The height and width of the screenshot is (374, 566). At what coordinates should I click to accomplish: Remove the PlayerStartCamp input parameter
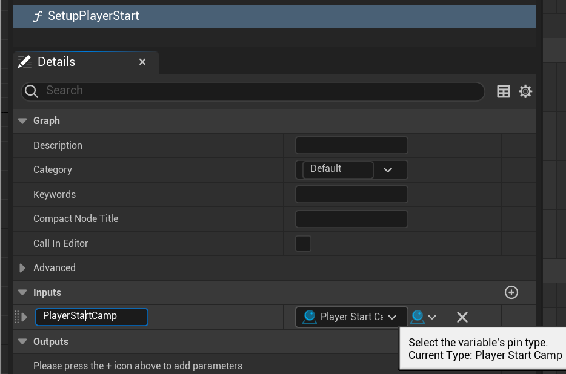coord(462,317)
